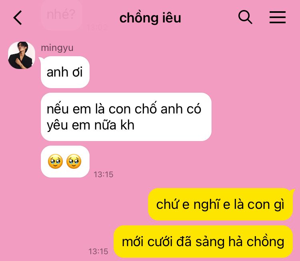
Task: Tap the emoji message bubble
Action: click(x=65, y=162)
